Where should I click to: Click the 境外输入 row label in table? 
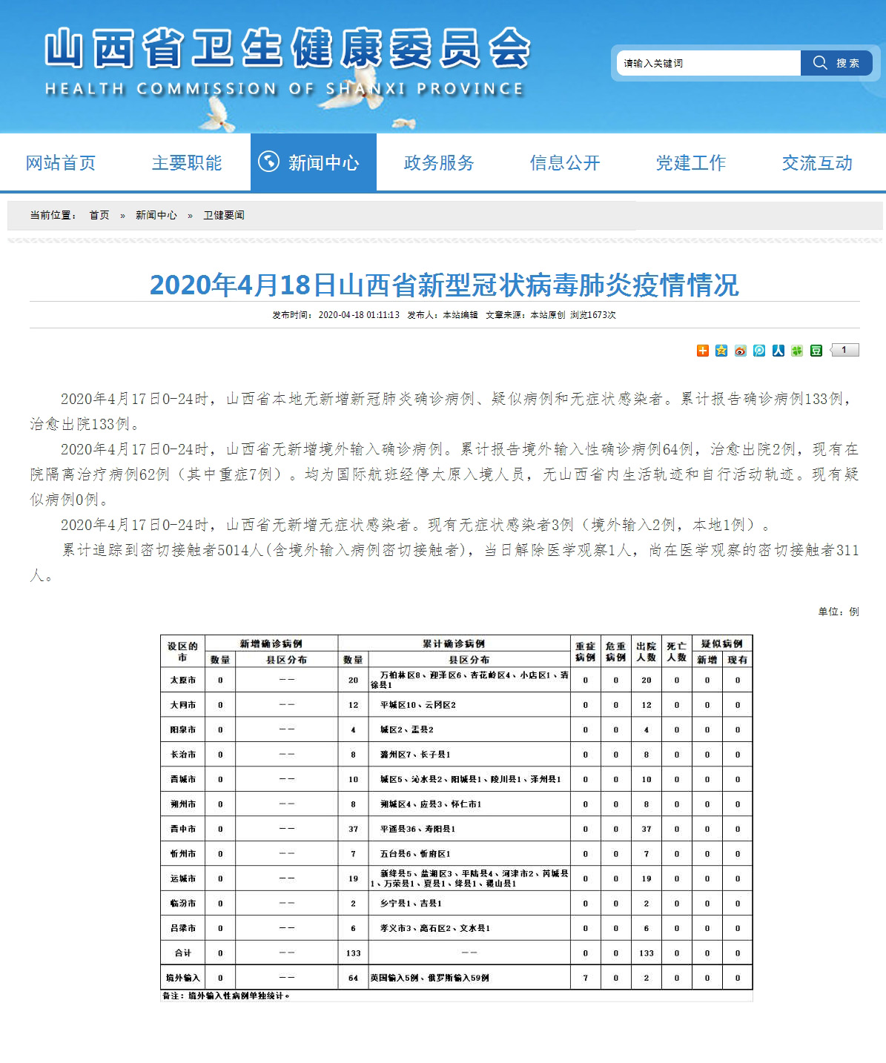(183, 978)
